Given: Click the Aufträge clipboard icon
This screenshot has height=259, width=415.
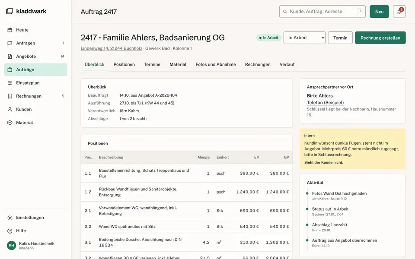Looking at the screenshot, I should 10,69.
